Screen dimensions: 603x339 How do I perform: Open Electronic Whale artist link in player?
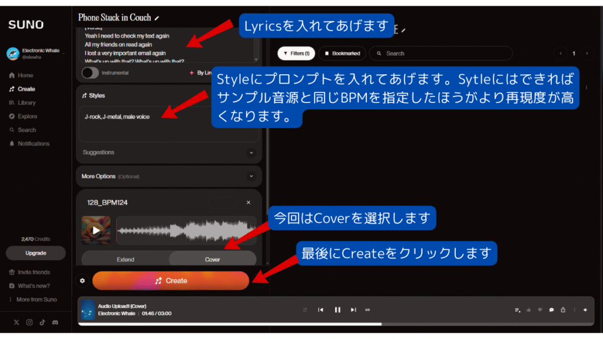pos(117,314)
